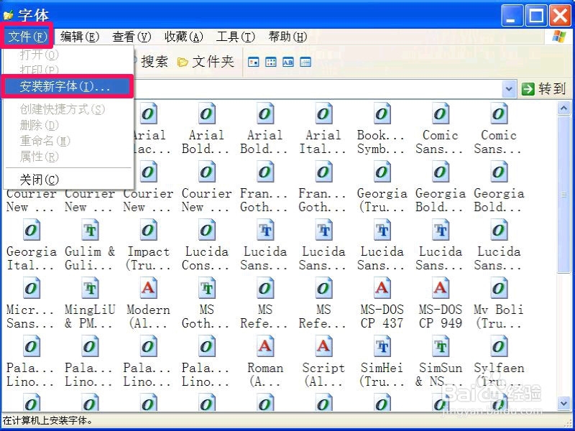The width and height of the screenshot is (575, 431).
Task: Toggle the 文件夹 folders pane button
Action: point(206,61)
